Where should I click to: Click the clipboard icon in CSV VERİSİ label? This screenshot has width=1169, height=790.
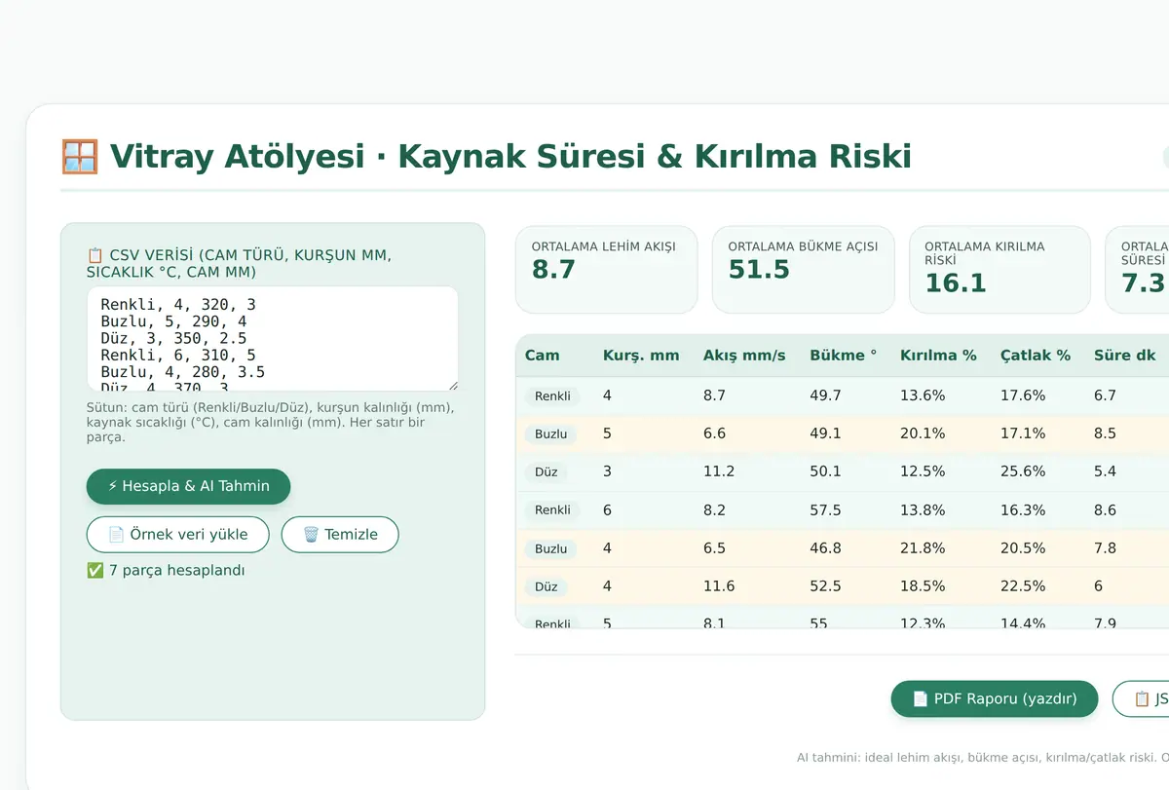coord(94,255)
